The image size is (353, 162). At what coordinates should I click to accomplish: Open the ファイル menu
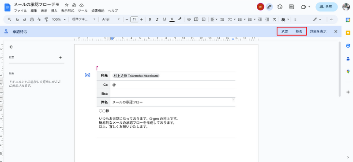[20, 11]
